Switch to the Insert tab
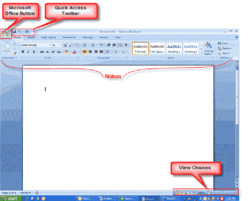 coord(31,38)
